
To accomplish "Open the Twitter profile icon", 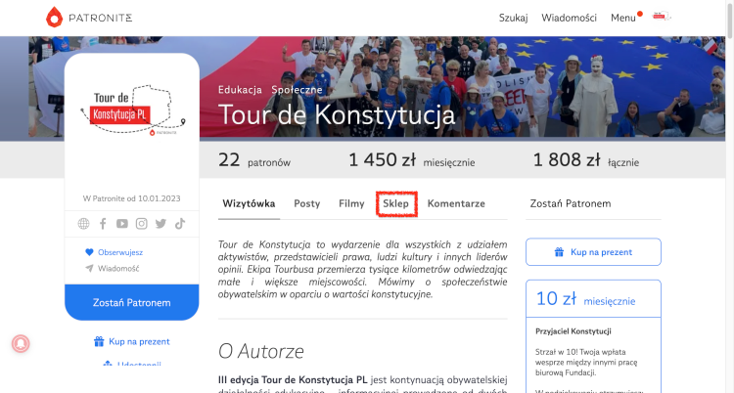I will pos(161,224).
